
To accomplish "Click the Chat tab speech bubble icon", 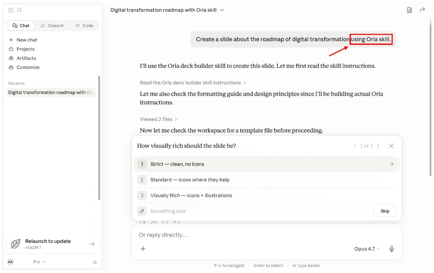I will [15, 25].
